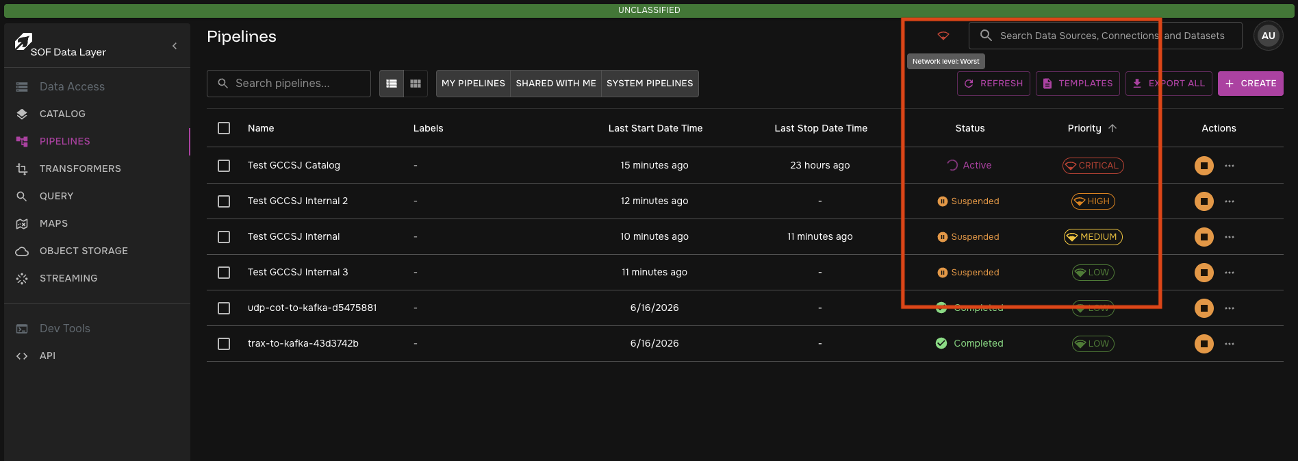Viewport: 1298px width, 461px height.
Task: Collapse the sidebar with the chevron
Action: [175, 46]
